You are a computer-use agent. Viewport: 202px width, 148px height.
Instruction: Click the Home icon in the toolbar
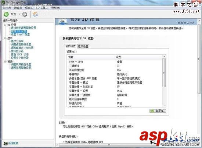click(35, 14)
